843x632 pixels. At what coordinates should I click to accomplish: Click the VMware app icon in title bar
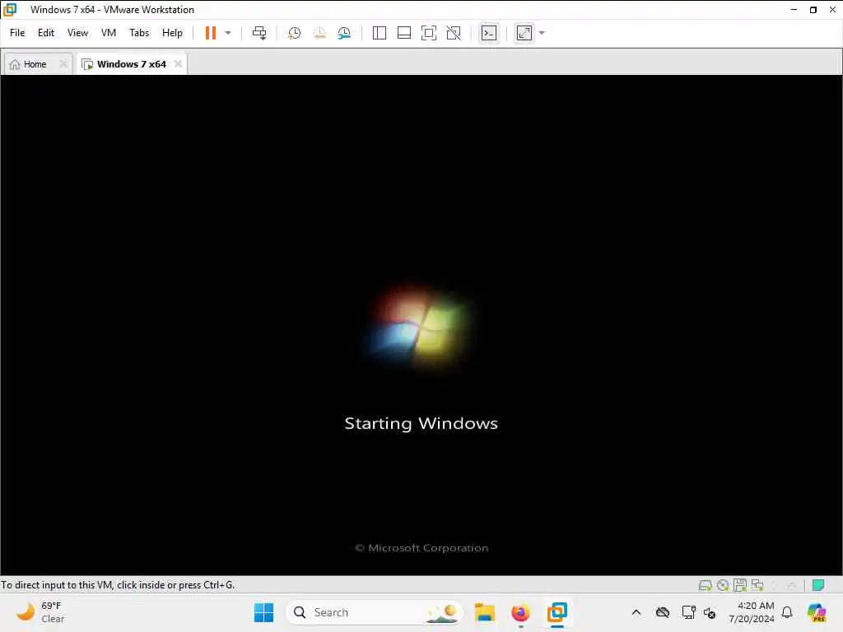tap(10, 10)
